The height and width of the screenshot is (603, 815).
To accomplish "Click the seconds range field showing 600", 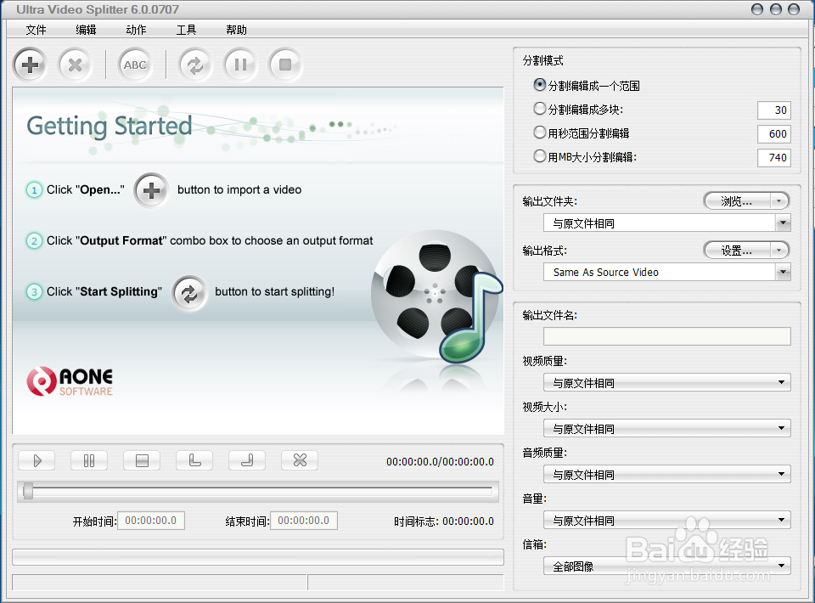I will 774,133.
